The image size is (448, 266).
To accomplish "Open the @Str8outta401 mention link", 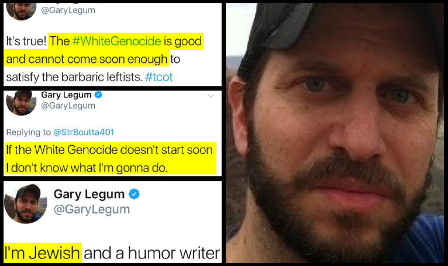I will click(x=84, y=132).
